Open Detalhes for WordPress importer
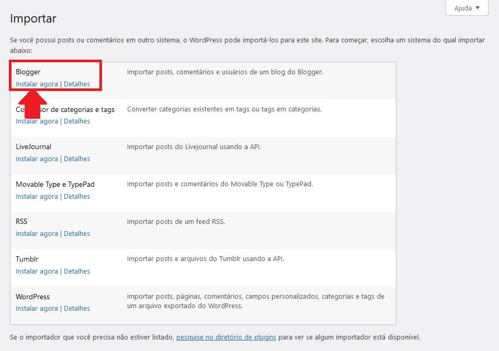The height and width of the screenshot is (351, 499). point(77,308)
